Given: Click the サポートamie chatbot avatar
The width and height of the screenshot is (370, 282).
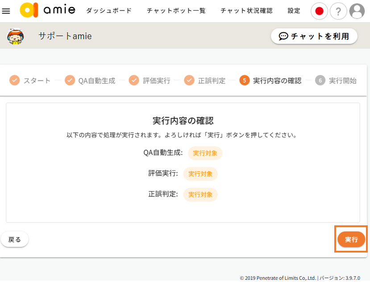Looking at the screenshot, I should (x=16, y=36).
